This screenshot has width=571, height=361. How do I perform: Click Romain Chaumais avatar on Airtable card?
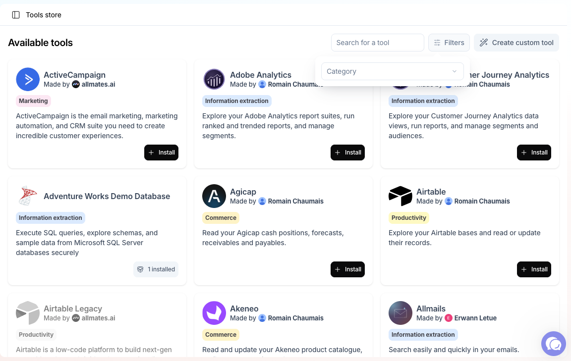(449, 201)
